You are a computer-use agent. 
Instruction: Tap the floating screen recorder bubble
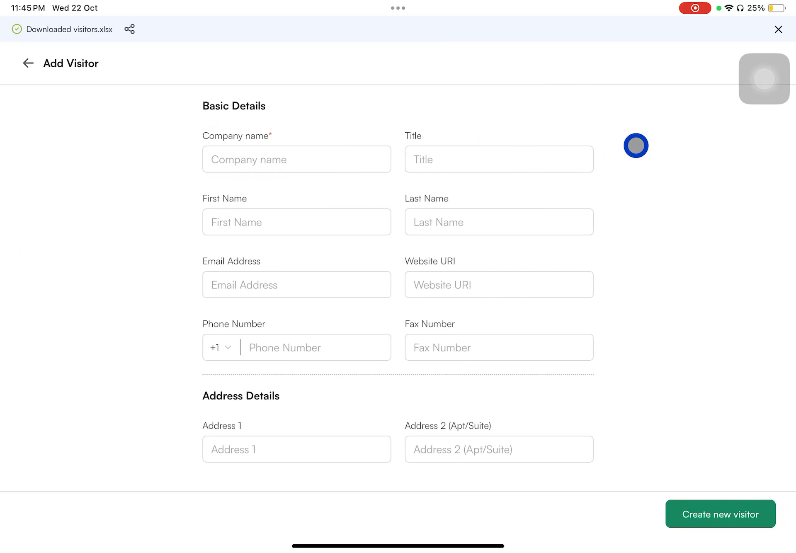pos(764,78)
